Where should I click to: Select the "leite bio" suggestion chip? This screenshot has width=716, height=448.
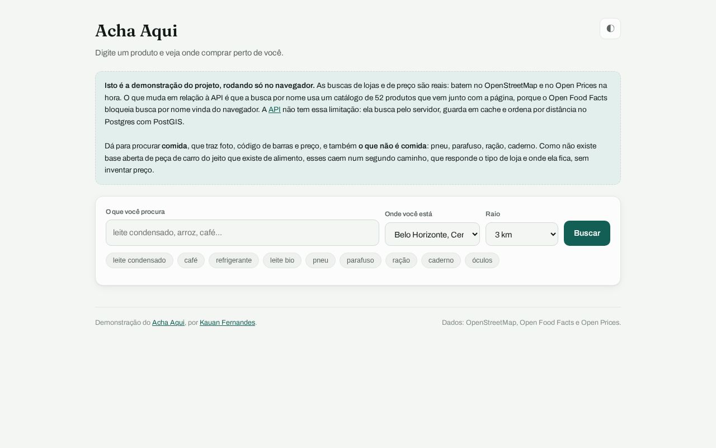coord(282,260)
